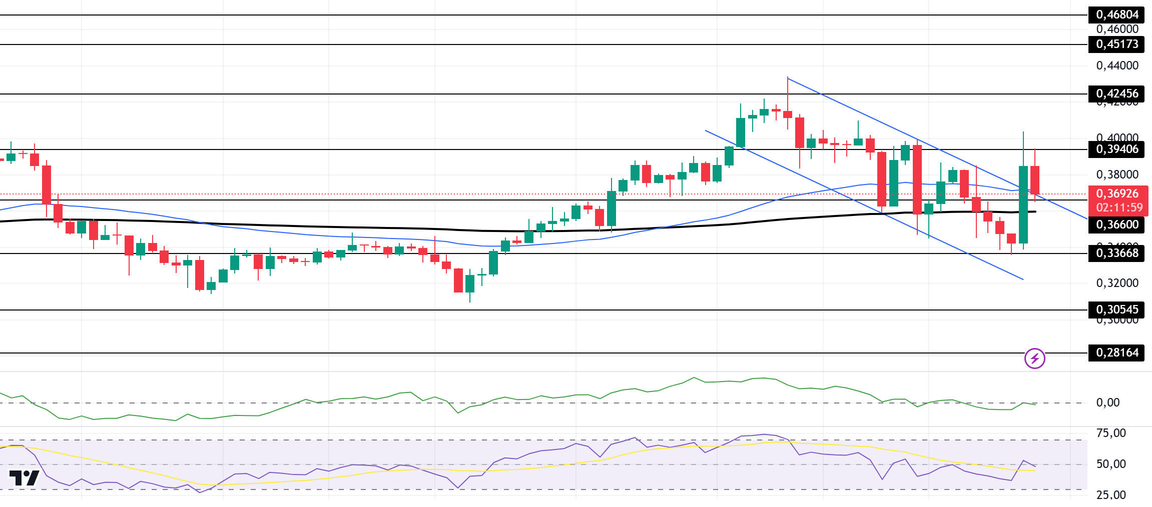Screen dimensions: 1152x507
Task: Click the purple lightning bolt icon
Action: point(1034,358)
